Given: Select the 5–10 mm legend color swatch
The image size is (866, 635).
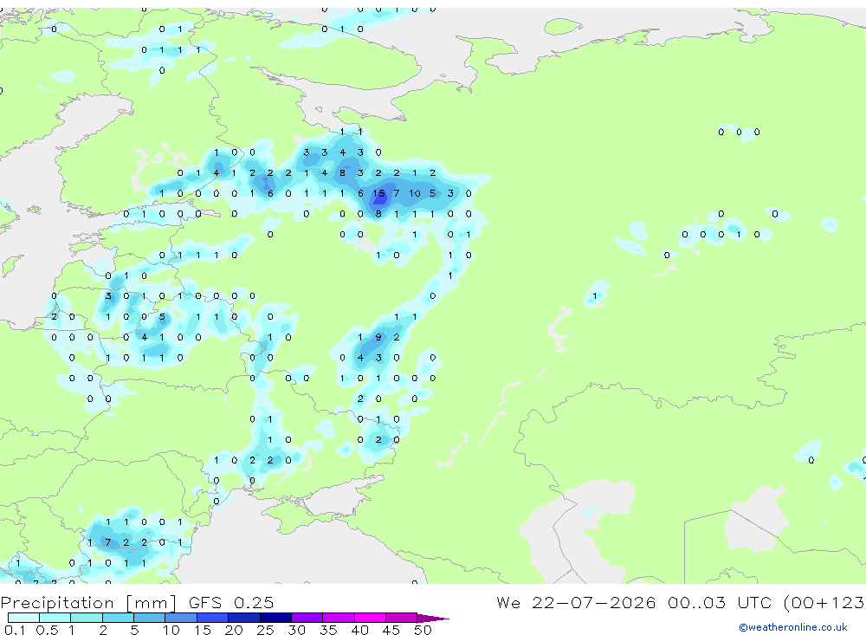Looking at the screenshot, I should tap(150, 618).
